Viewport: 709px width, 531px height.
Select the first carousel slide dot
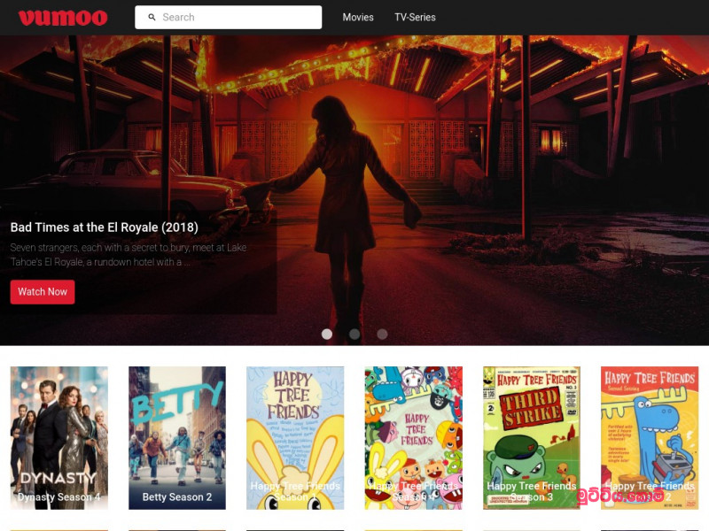point(327,334)
